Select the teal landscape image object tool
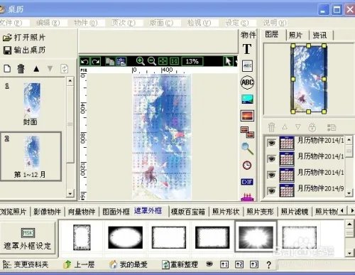The width and height of the screenshot is (355, 275). pyautogui.click(x=247, y=99)
